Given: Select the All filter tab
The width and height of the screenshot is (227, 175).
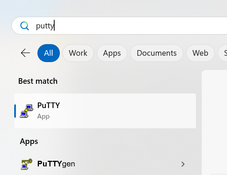Looking at the screenshot, I should [49, 53].
